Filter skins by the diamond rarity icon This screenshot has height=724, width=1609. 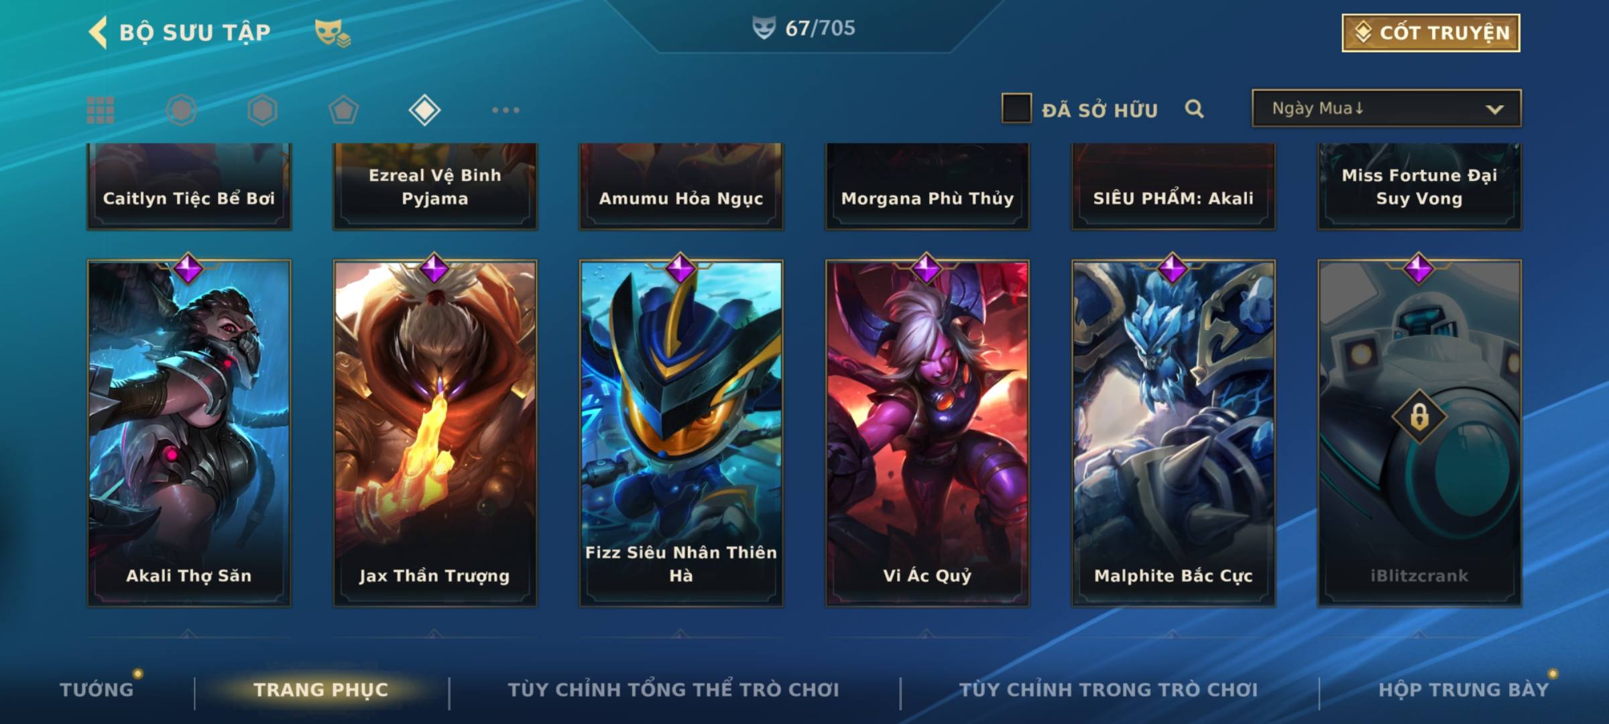click(x=424, y=110)
